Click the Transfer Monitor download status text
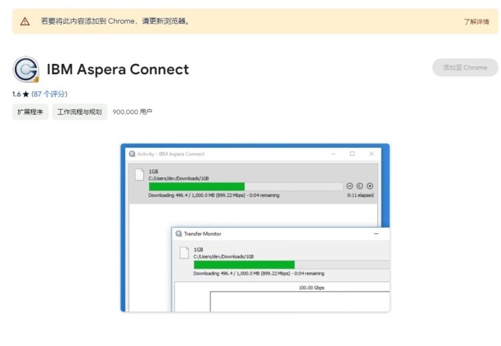 [x=259, y=273]
